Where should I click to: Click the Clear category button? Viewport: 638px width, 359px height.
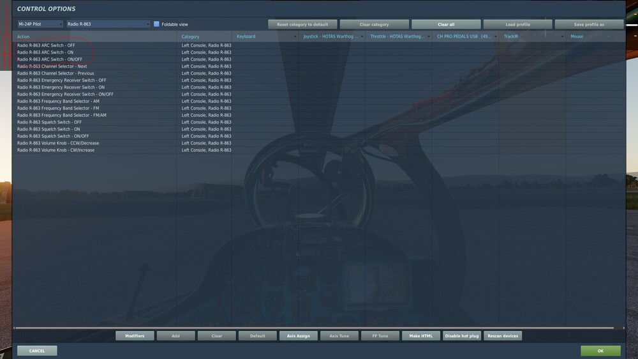point(374,24)
